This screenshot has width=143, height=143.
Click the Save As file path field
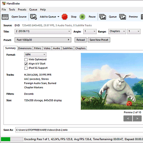tap(79, 130)
